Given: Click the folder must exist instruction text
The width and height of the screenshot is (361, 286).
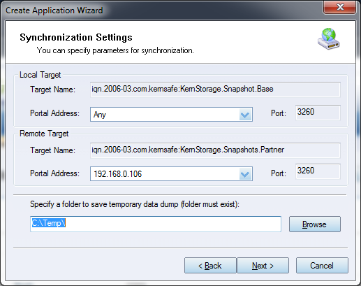Looking at the screenshot, I should coord(135,204).
